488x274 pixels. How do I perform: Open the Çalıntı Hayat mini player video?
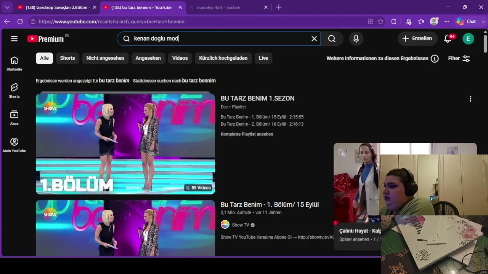click(x=357, y=183)
